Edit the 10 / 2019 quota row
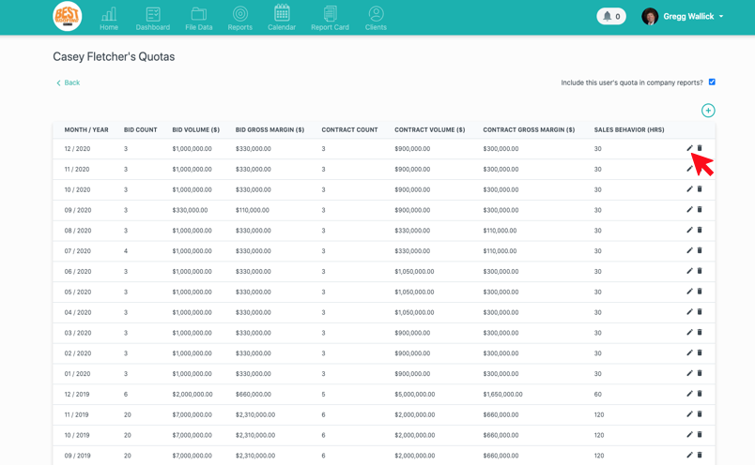This screenshot has width=755, height=465. 689,434
